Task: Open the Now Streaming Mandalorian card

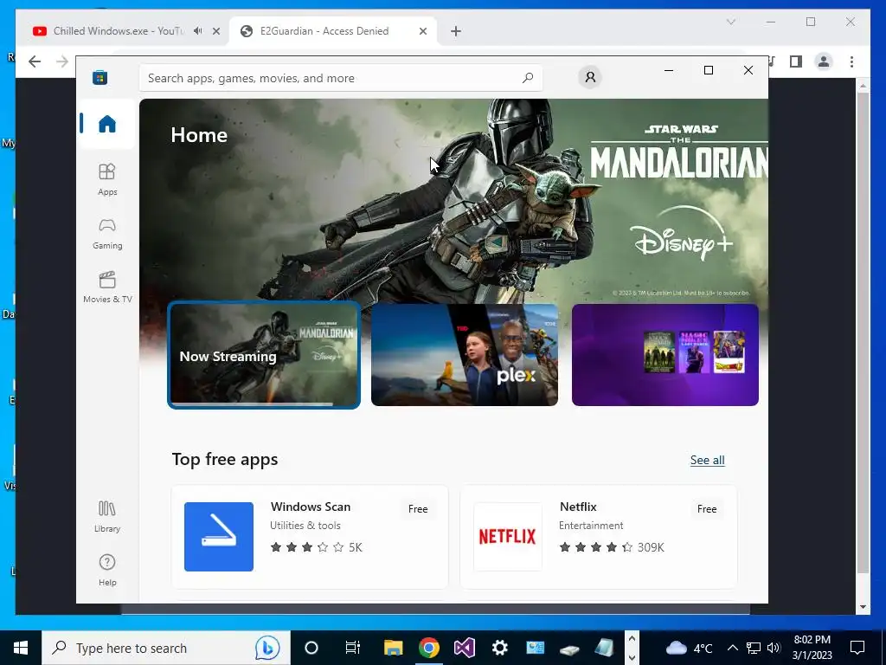Action: [x=264, y=354]
